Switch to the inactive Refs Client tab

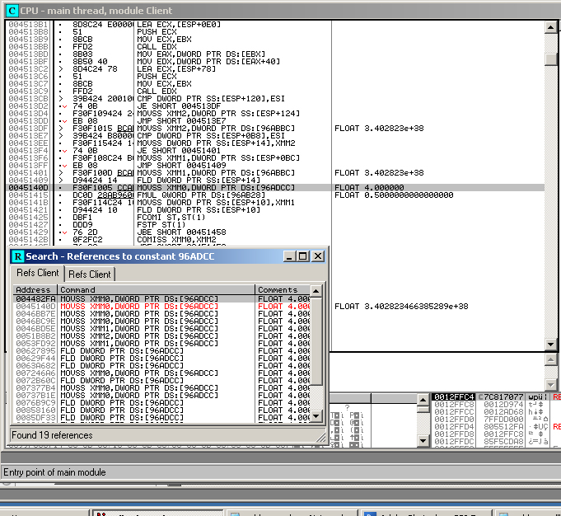pyautogui.click(x=89, y=274)
